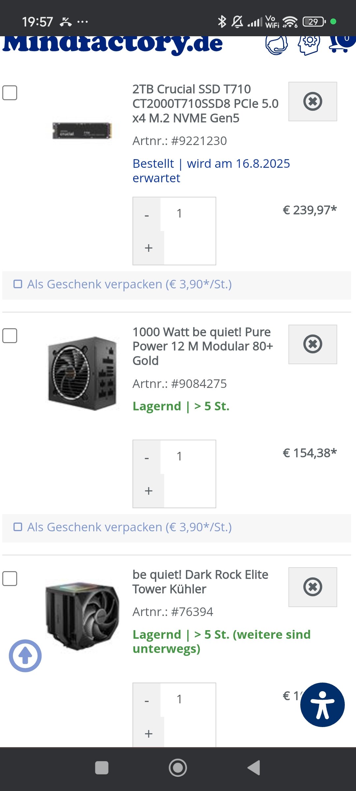Remove the Dark Rock Elite cooler

click(x=312, y=587)
